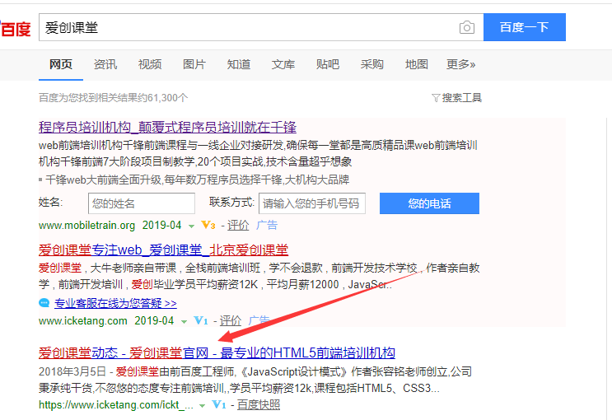Click the 百度一下 search button

click(x=524, y=27)
